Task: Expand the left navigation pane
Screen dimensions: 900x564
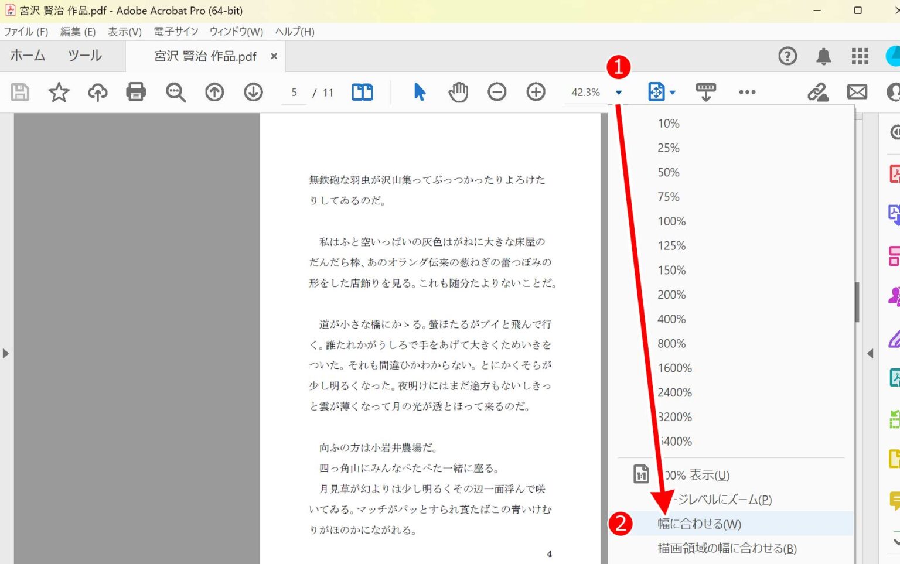Action: pyautogui.click(x=6, y=353)
